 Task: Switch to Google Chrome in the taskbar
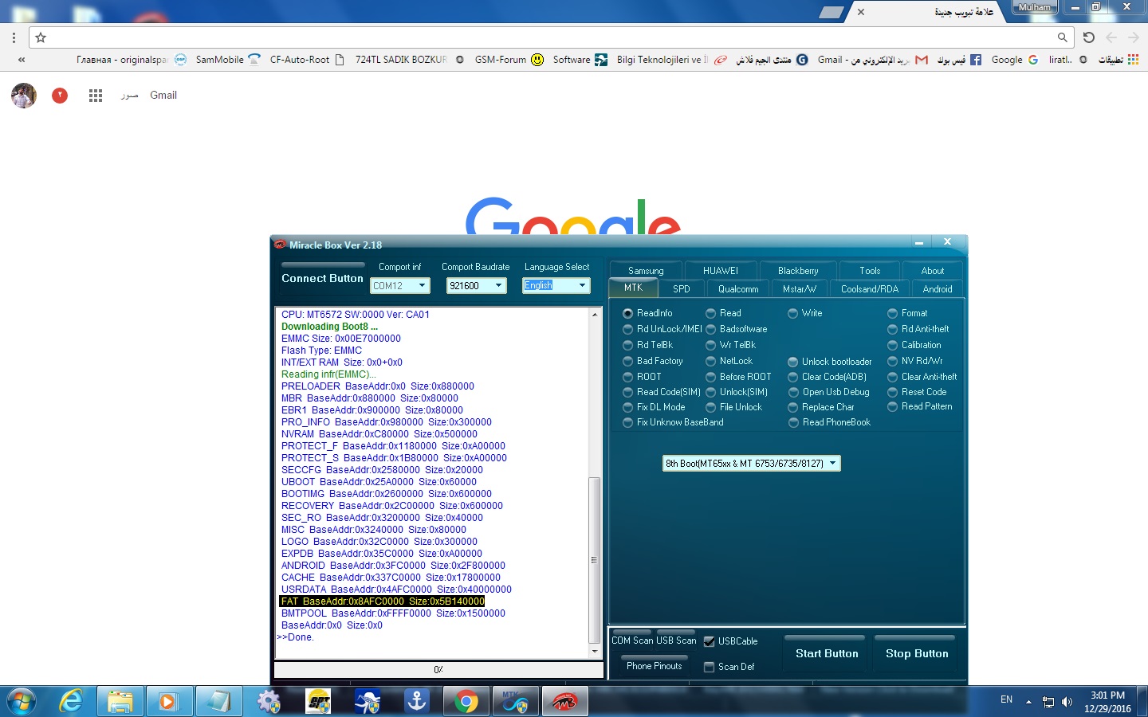pyautogui.click(x=466, y=702)
